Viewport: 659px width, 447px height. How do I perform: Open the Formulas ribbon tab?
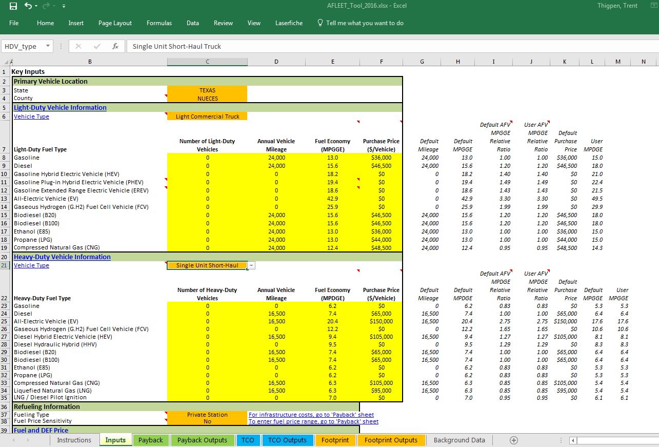(159, 23)
